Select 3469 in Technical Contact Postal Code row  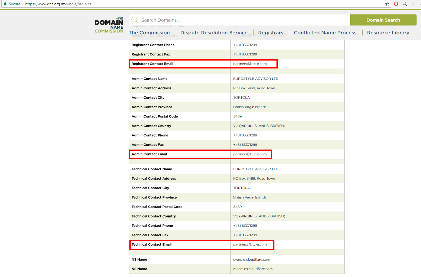coord(238,207)
